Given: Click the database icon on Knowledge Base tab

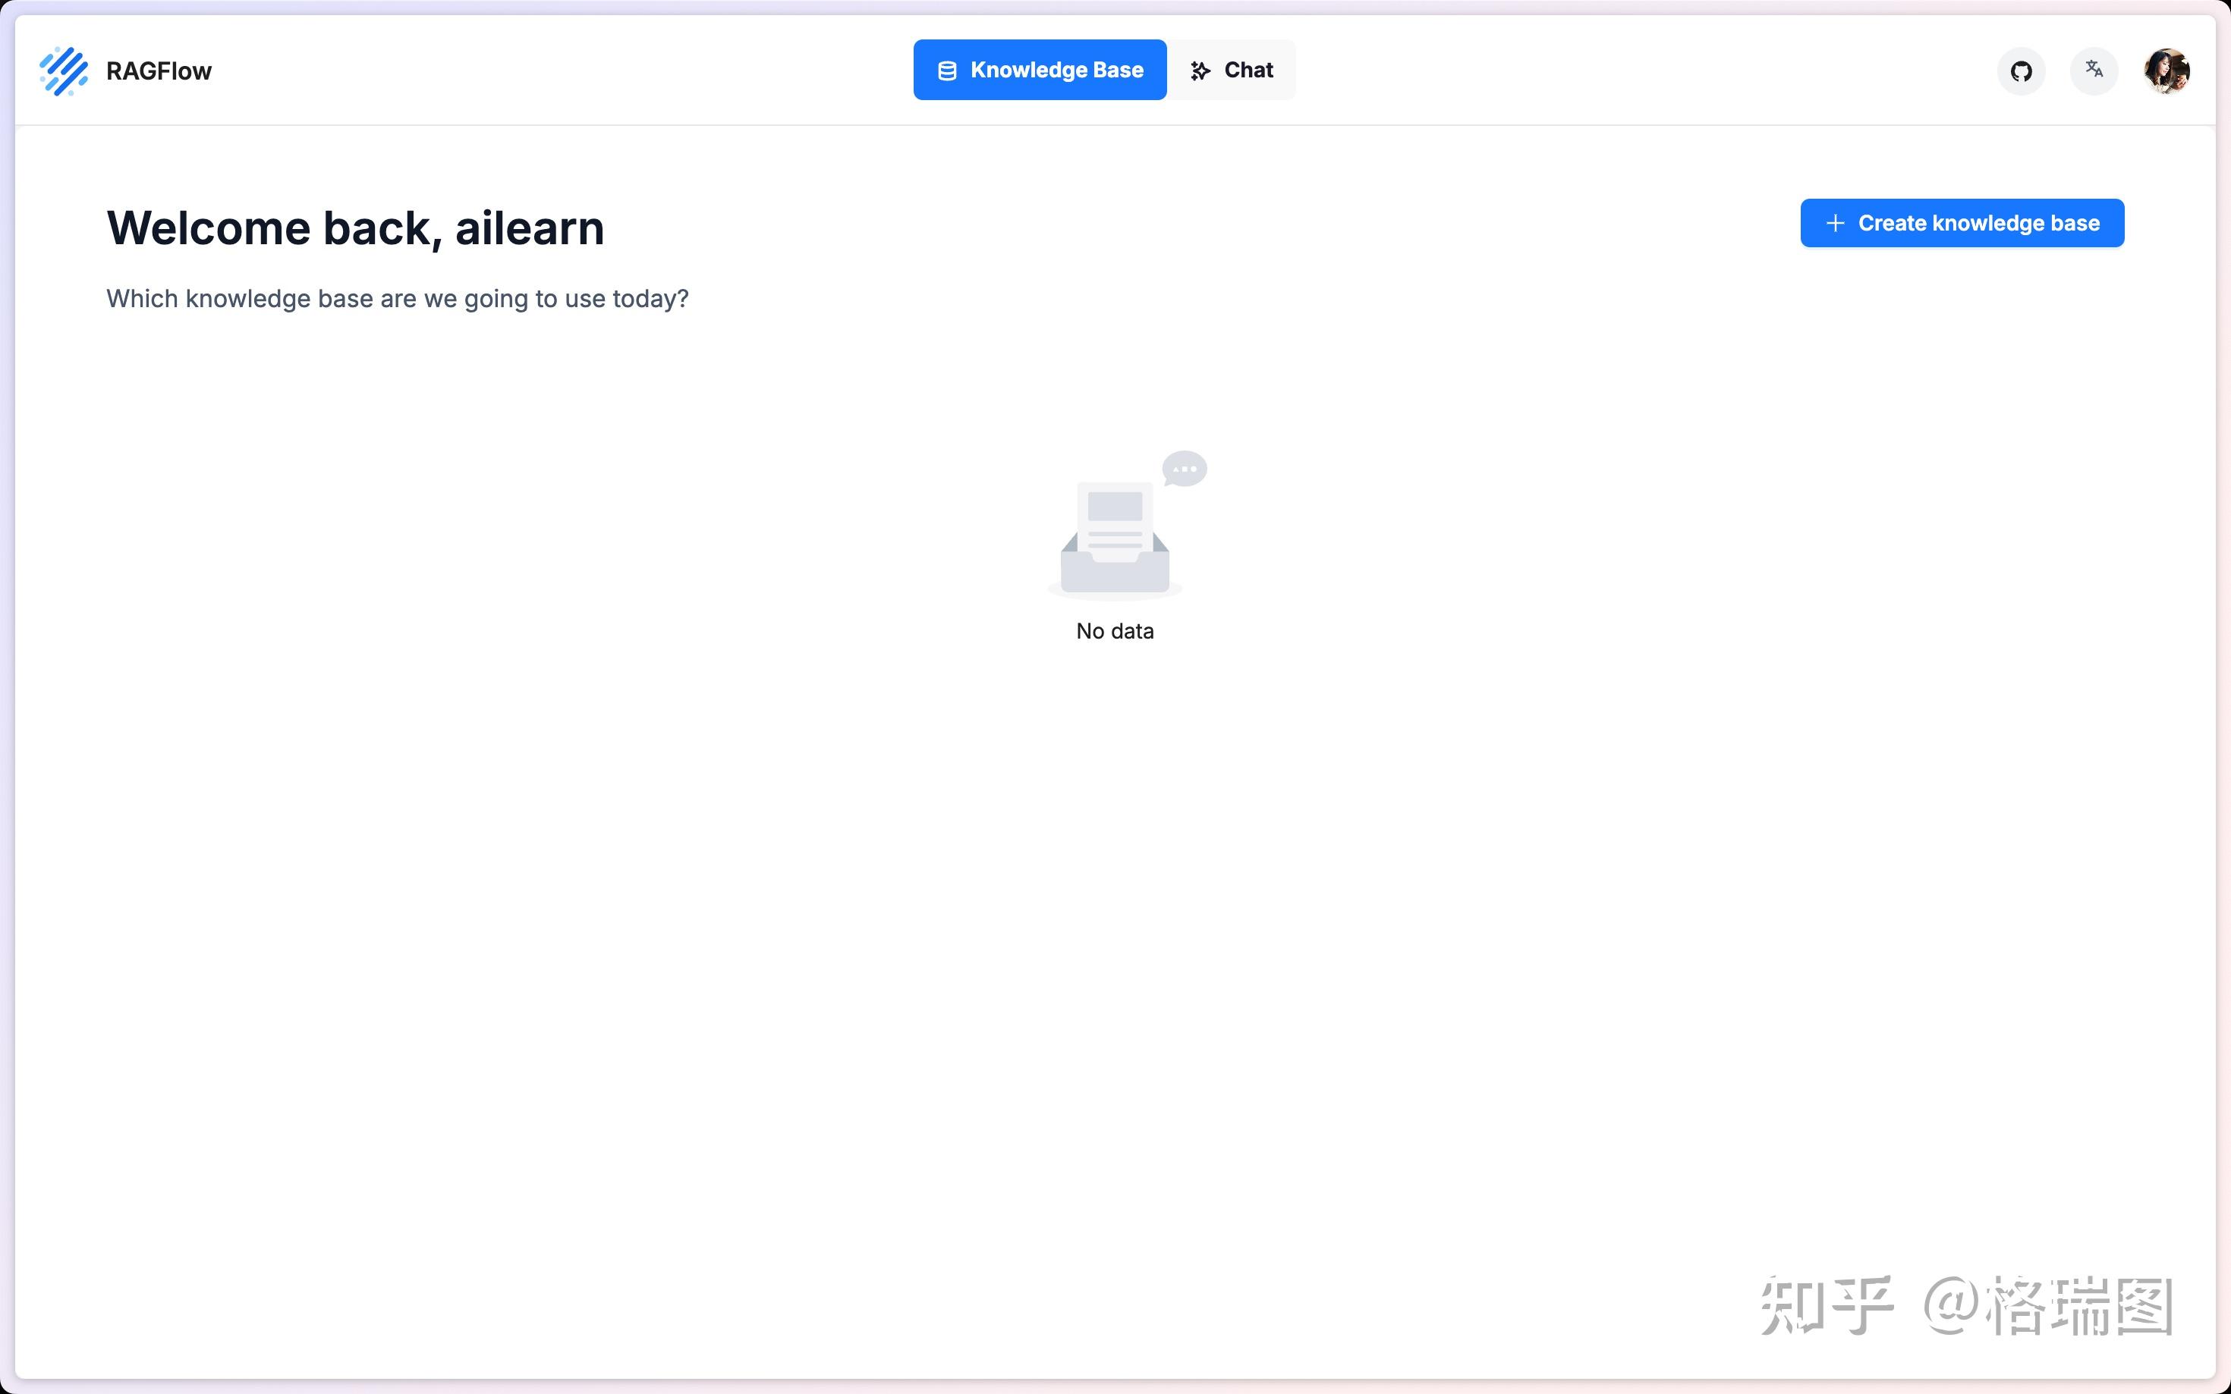Looking at the screenshot, I should [x=946, y=71].
